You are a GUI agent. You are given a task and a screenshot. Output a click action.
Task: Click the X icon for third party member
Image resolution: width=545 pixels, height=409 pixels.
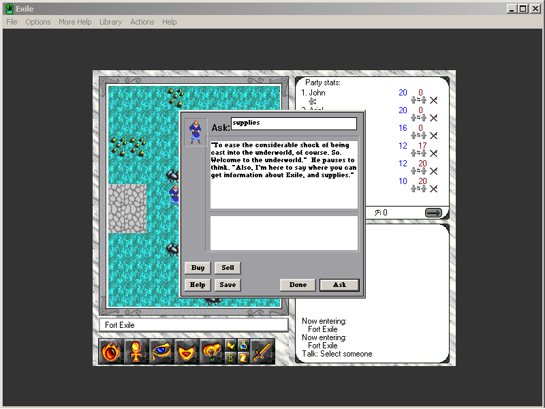click(x=433, y=136)
